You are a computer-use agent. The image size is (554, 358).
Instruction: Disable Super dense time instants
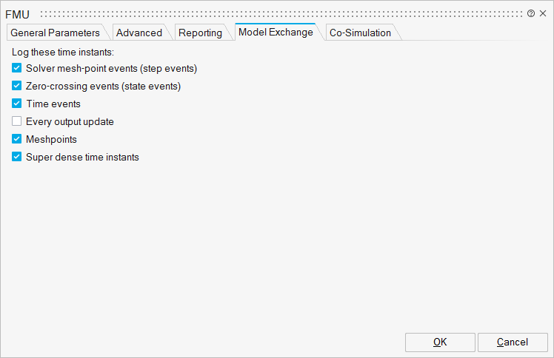pyautogui.click(x=17, y=157)
